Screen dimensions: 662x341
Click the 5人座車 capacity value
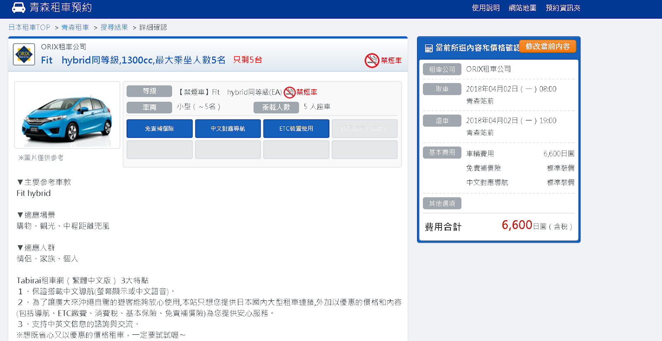317,107
